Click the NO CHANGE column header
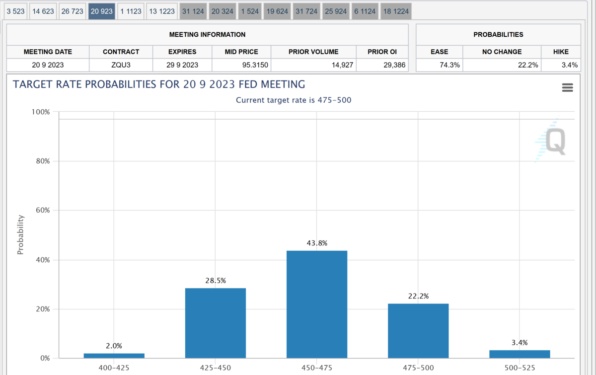This screenshot has width=596, height=375. pos(502,52)
